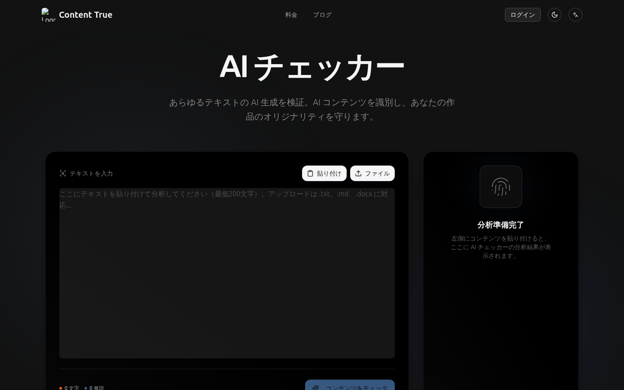Viewport: 624px width, 390px height.
Task: Click the 分析準備完了 heading text
Action: click(x=500, y=225)
